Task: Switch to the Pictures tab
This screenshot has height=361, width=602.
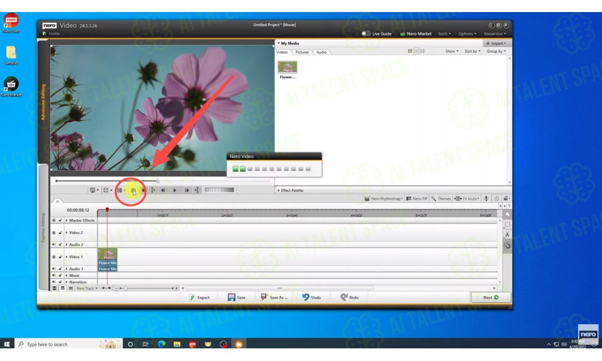Action: pos(302,52)
